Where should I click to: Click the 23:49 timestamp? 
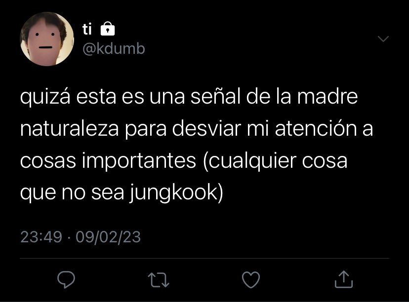(41, 237)
